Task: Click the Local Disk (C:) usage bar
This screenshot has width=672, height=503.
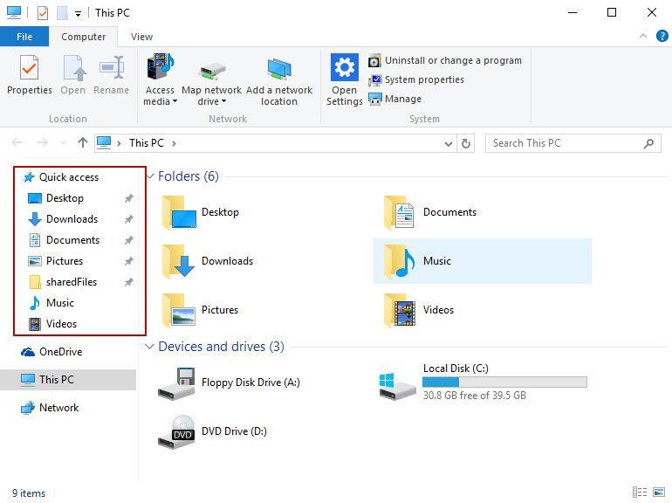Action: (504, 382)
